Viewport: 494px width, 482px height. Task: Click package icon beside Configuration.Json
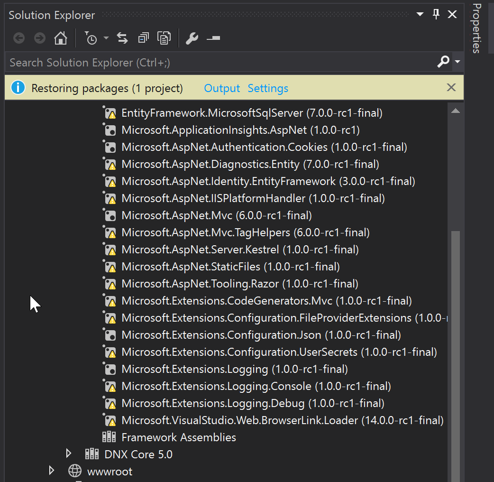pos(110,335)
